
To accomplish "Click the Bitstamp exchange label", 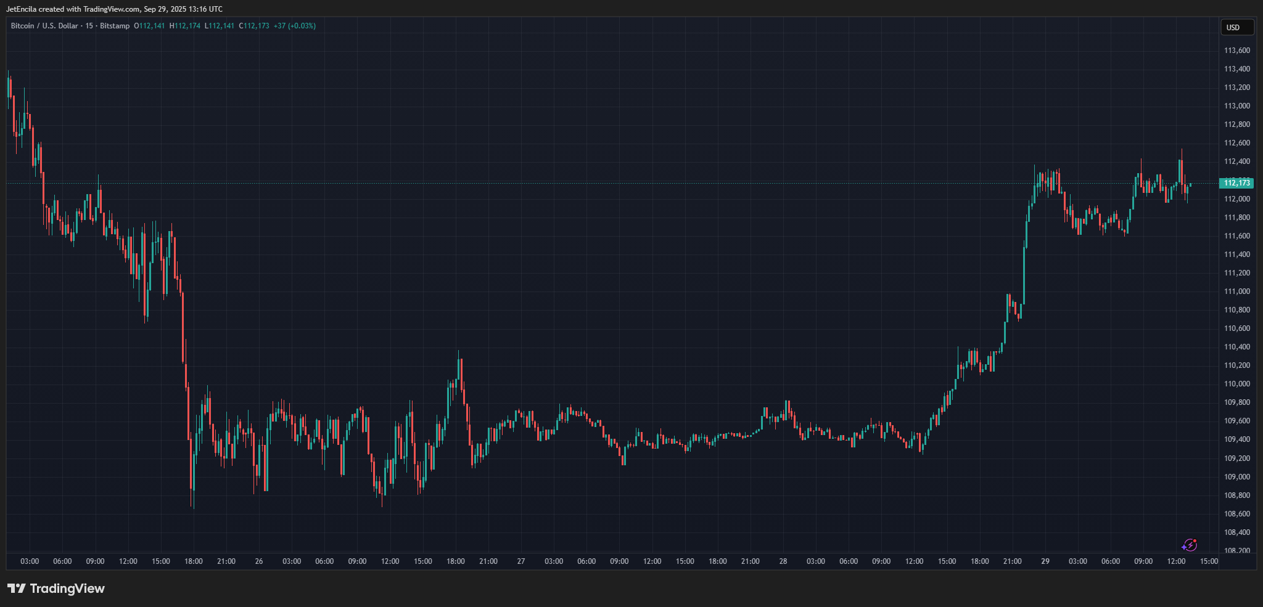I will 115,26.
